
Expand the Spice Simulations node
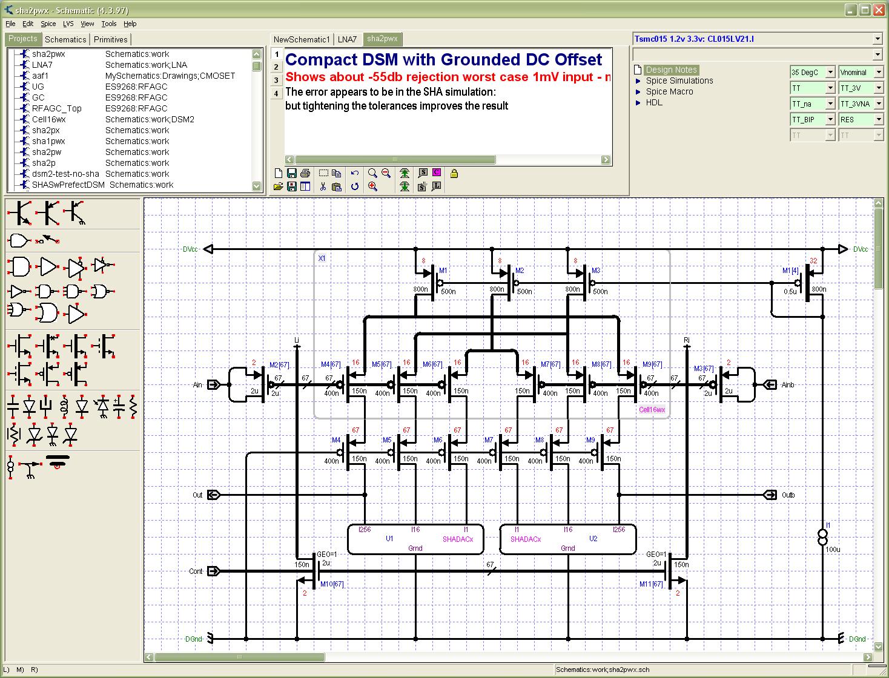click(x=638, y=81)
